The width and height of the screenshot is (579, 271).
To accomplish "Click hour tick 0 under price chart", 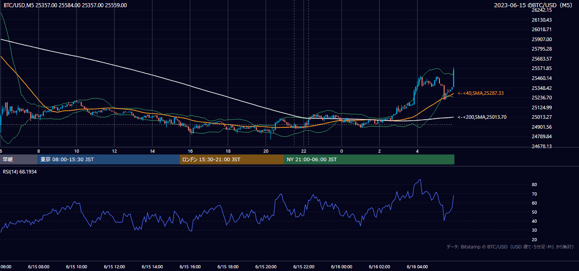I will 342,151.
